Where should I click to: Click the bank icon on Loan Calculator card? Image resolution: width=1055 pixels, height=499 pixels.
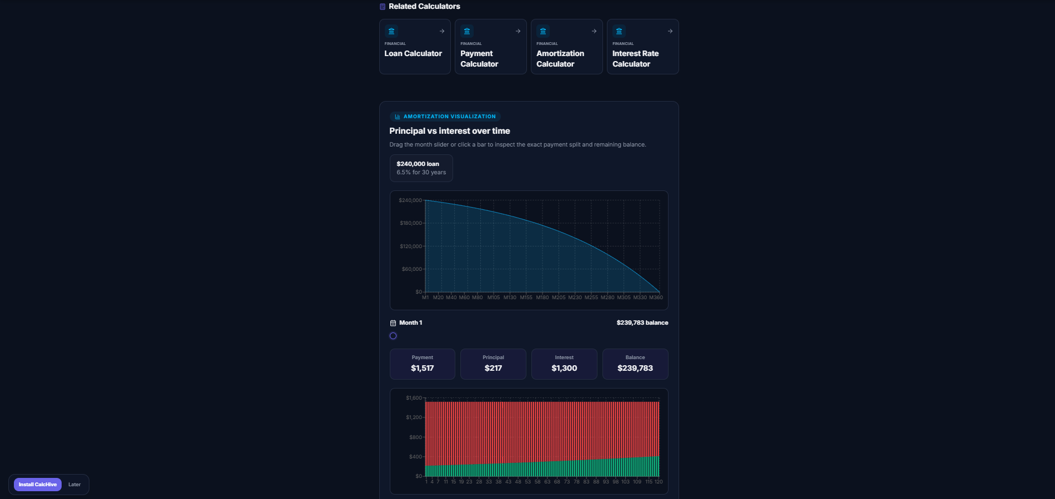pyautogui.click(x=391, y=31)
